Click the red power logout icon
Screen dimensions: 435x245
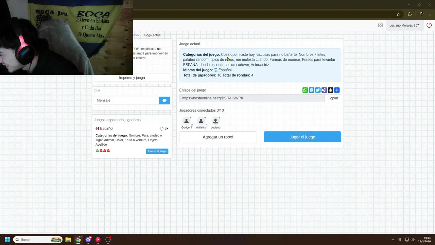click(429, 25)
